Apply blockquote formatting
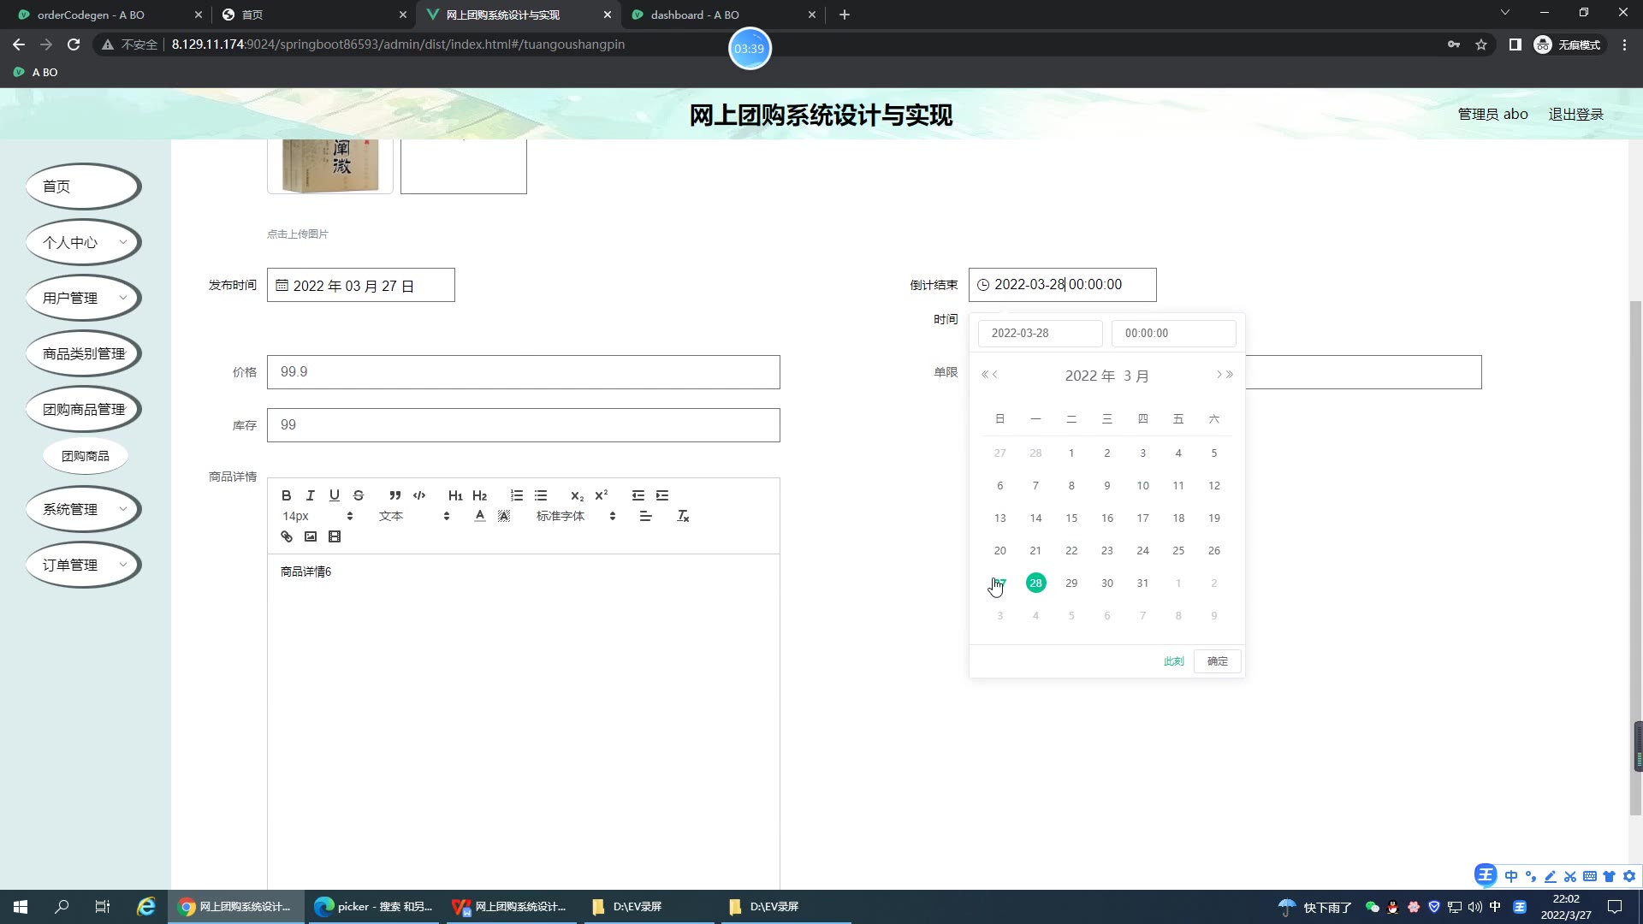This screenshot has height=924, width=1643. [394, 495]
